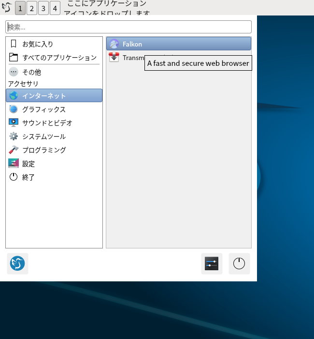
Task: Click the monitor play icon beside サウンドとビデオ
Action: (14, 123)
